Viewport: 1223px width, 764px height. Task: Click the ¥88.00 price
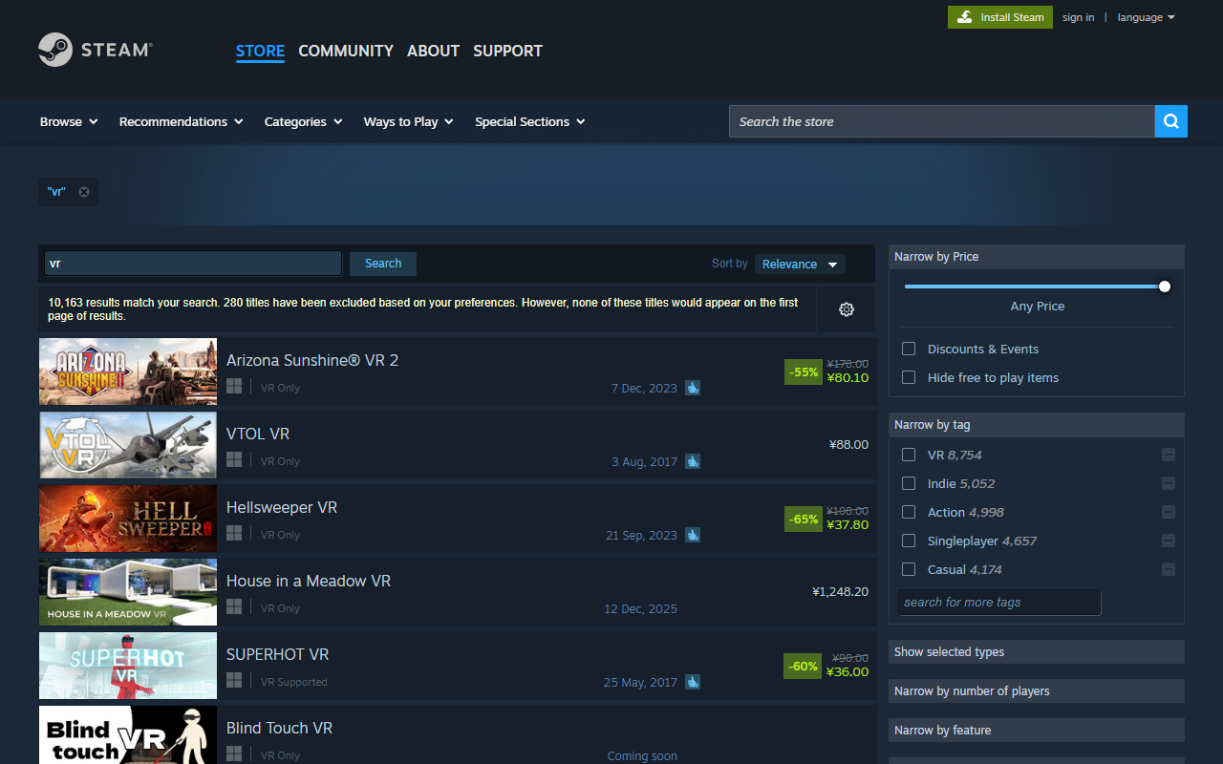848,444
